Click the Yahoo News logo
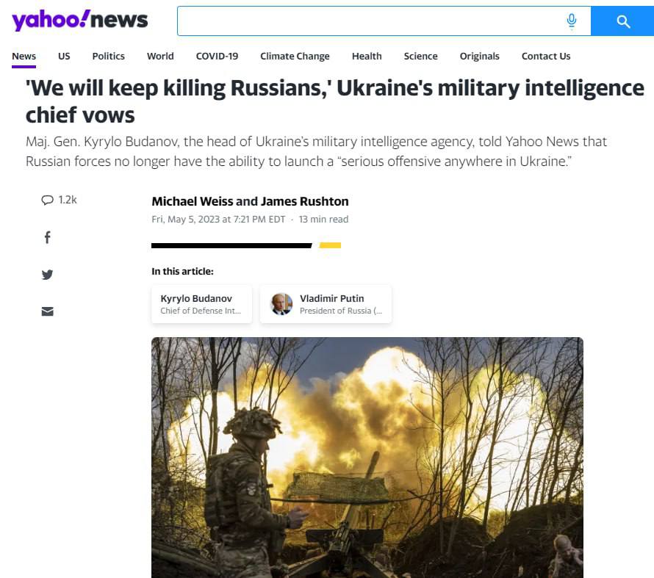Viewport: 654px width, 578px height. (x=79, y=20)
